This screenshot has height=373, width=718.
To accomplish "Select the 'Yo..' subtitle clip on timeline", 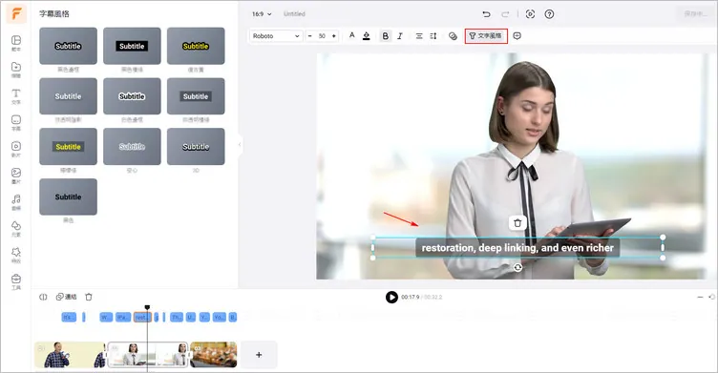I will pyautogui.click(x=220, y=317).
